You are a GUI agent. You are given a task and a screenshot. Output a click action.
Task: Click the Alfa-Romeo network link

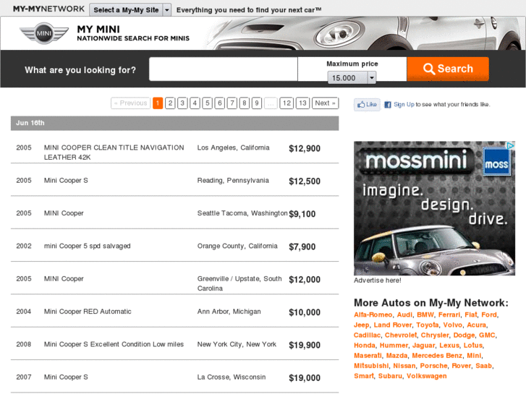373,315
